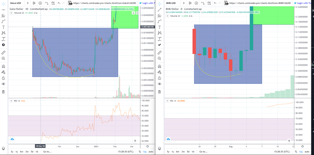Select 1d range in GALA chart
314x155 pixels.
coord(37,151)
